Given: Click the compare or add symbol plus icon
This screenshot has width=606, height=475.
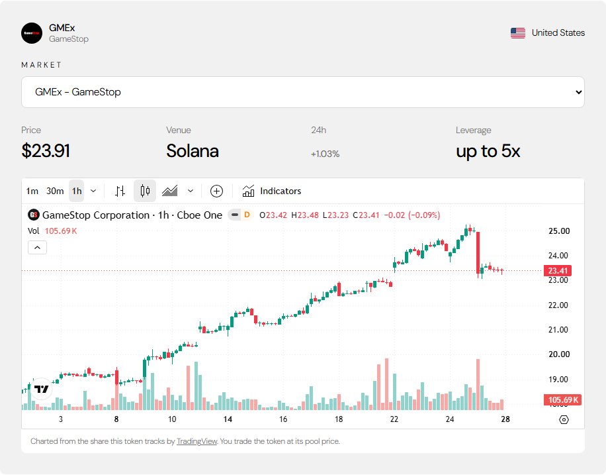Looking at the screenshot, I should [216, 191].
